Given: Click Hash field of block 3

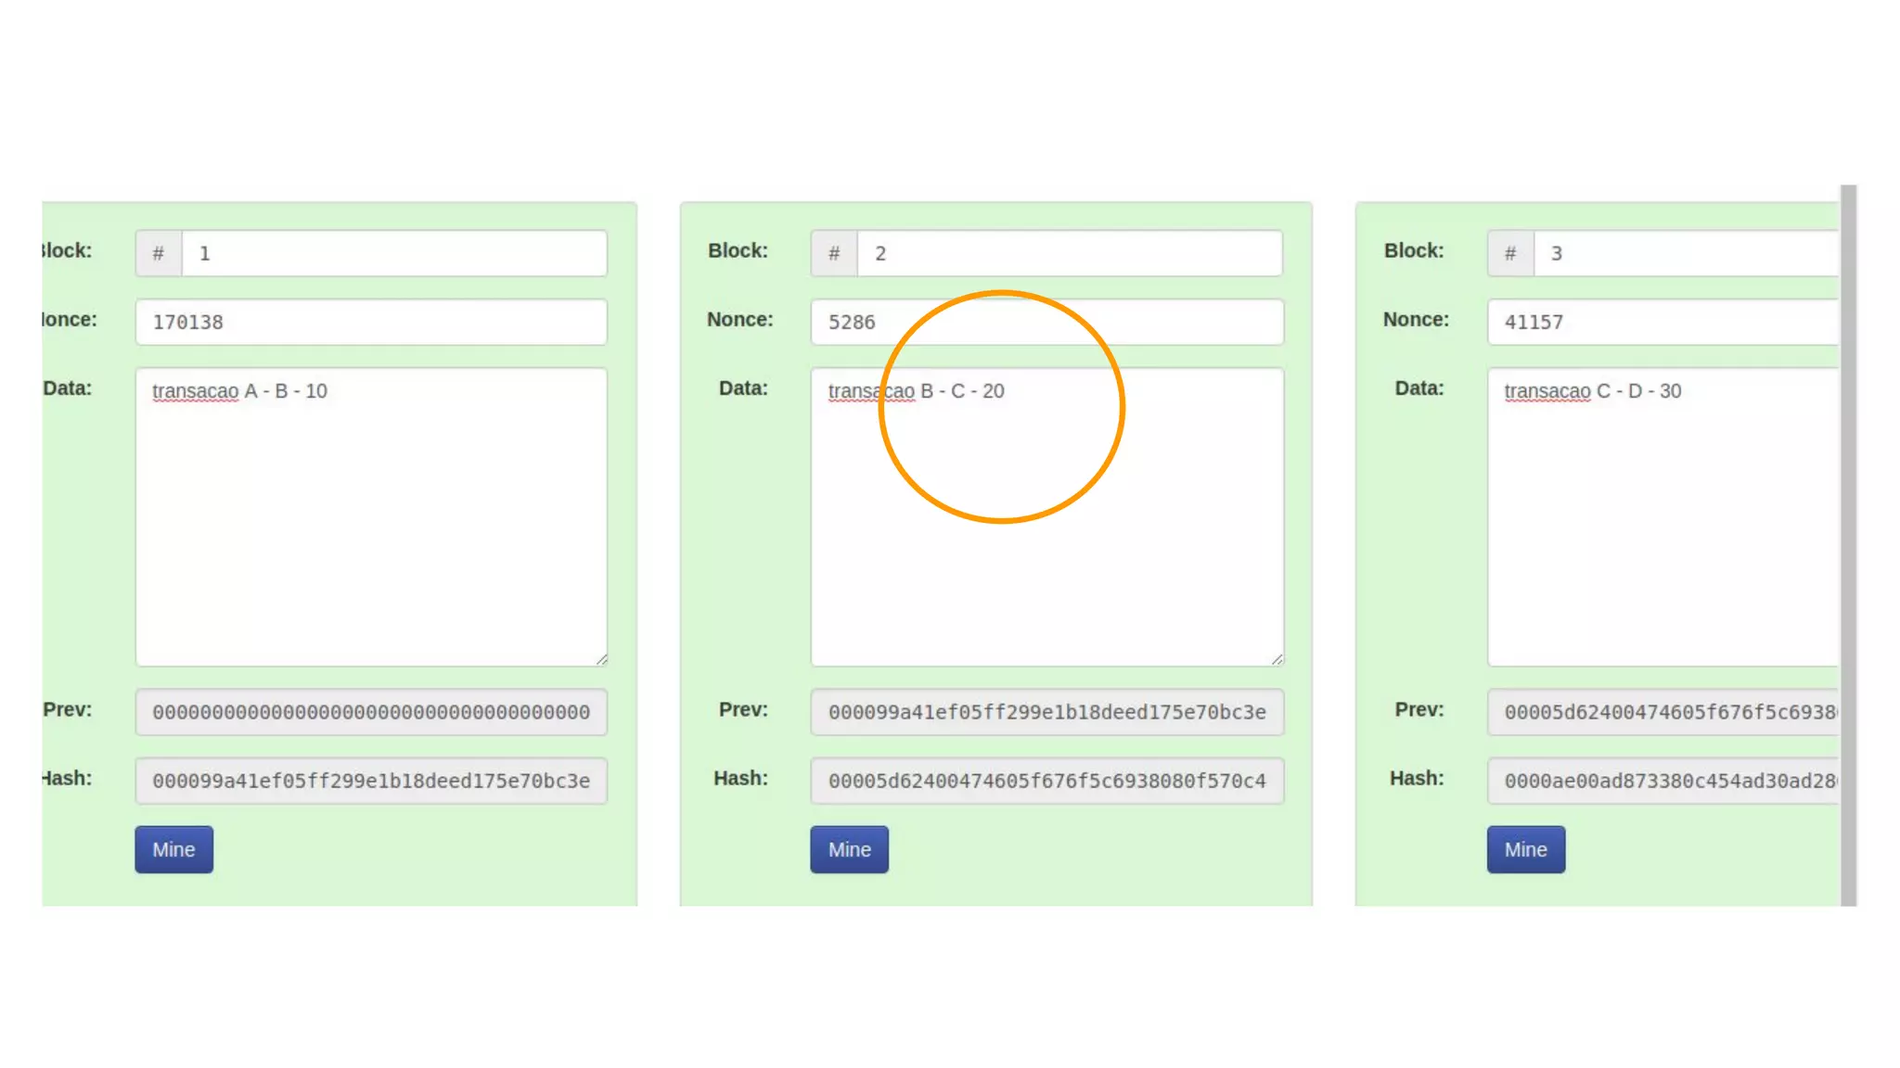Looking at the screenshot, I should [1662, 781].
